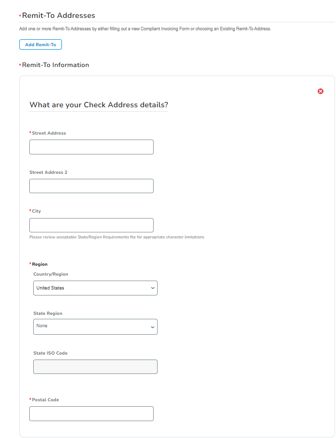336x438 pixels.
Task: Click into the Street Address 2 field
Action: 91,186
